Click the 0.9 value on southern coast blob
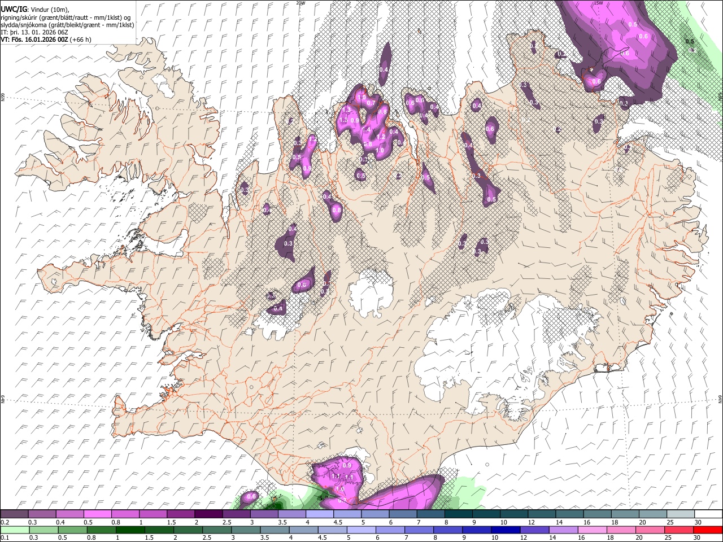723x542 pixels. (347, 465)
